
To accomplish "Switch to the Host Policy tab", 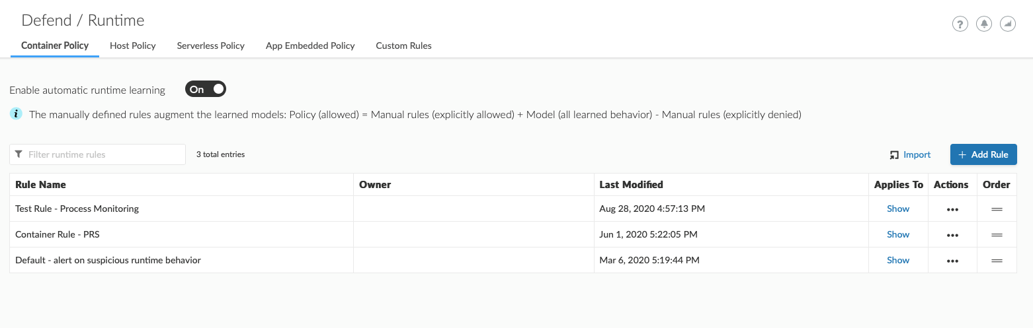I will [x=133, y=46].
